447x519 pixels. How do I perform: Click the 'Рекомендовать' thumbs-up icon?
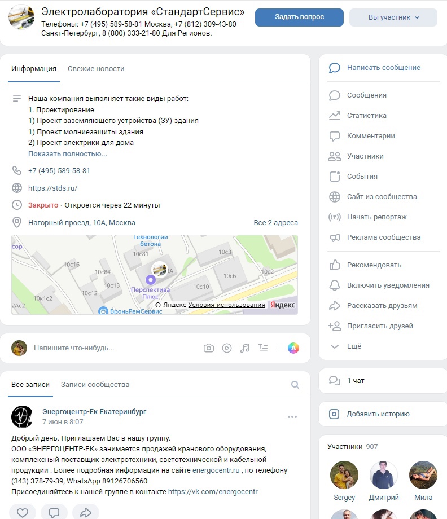pos(335,265)
